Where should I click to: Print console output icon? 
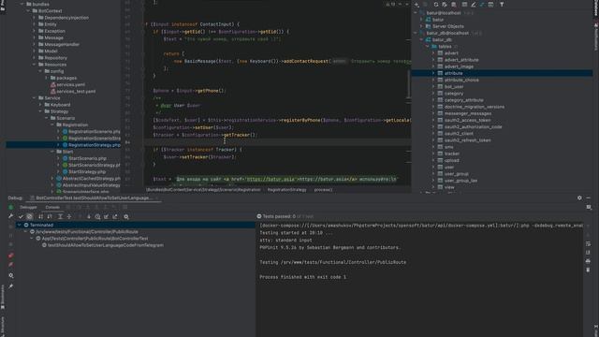point(588,261)
